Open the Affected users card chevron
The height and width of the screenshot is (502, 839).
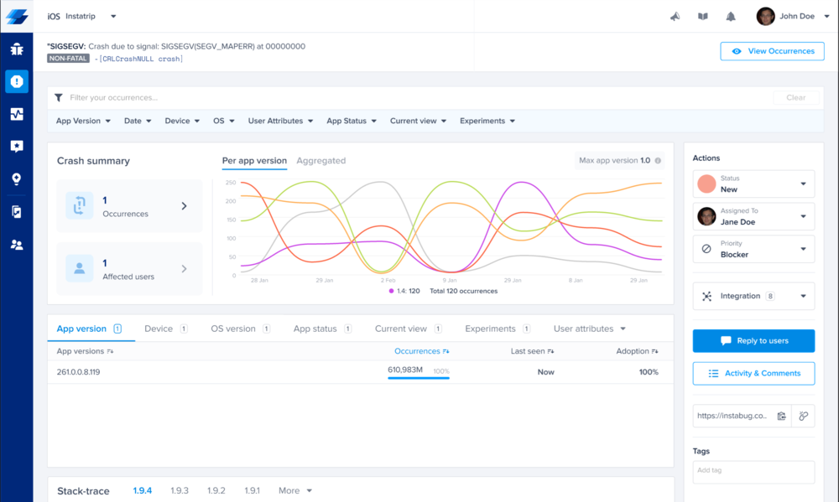pos(184,269)
